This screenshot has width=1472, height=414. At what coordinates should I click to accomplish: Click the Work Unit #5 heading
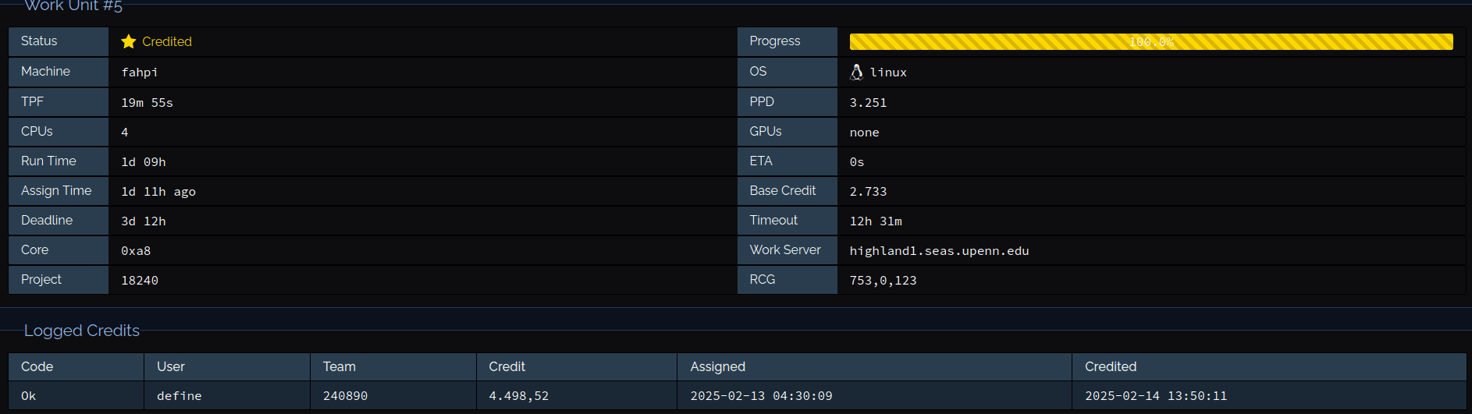[x=73, y=6]
